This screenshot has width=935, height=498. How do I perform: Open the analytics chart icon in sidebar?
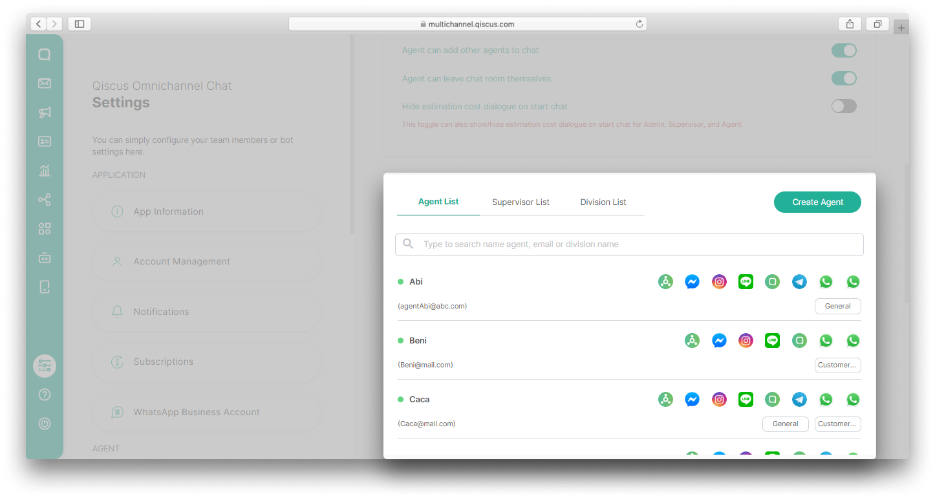coord(45,171)
